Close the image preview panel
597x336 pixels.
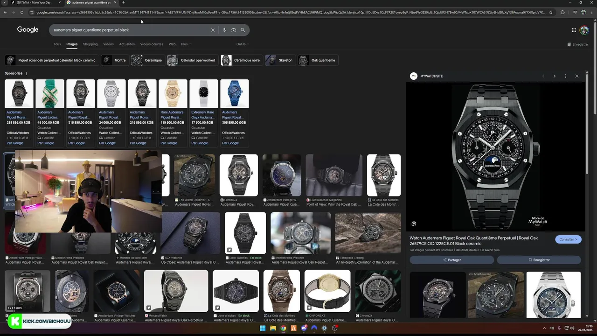click(x=576, y=76)
